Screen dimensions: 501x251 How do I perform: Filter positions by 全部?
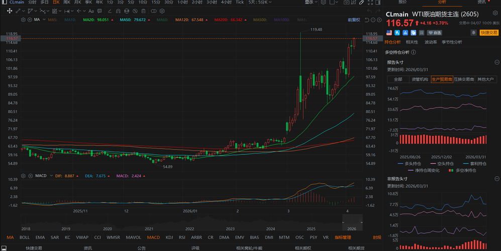pyautogui.click(x=398, y=79)
